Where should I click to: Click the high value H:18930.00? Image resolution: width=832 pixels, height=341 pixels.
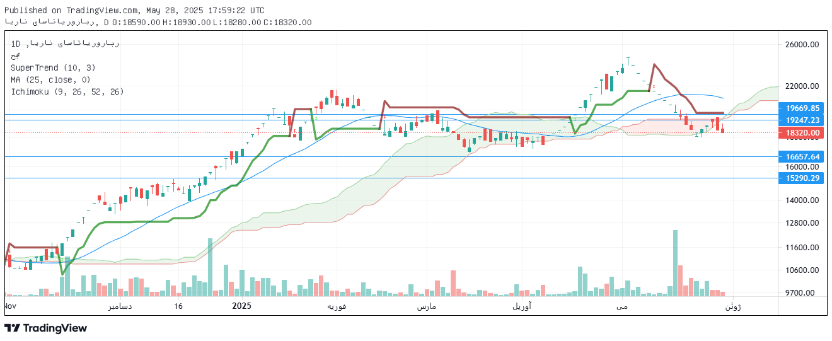(x=187, y=22)
